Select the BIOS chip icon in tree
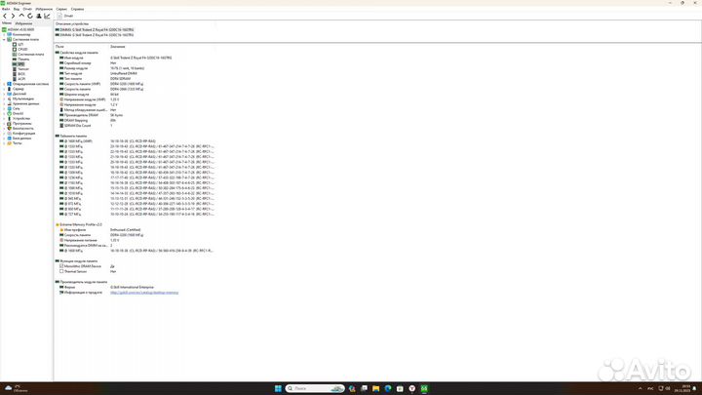This screenshot has height=395, width=702. (x=15, y=74)
